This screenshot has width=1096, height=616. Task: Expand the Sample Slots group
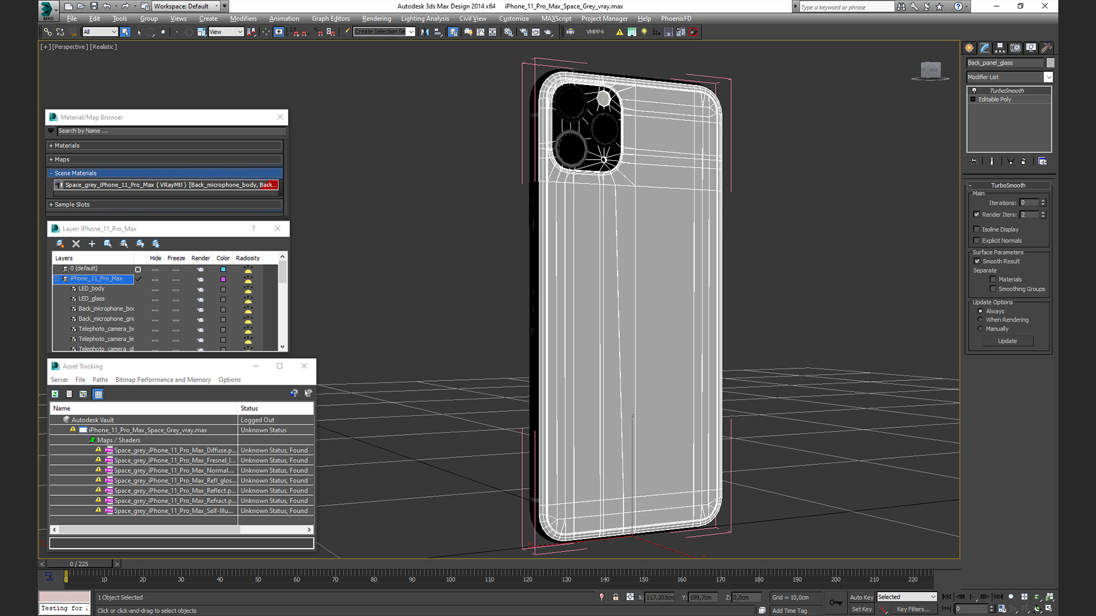[164, 205]
